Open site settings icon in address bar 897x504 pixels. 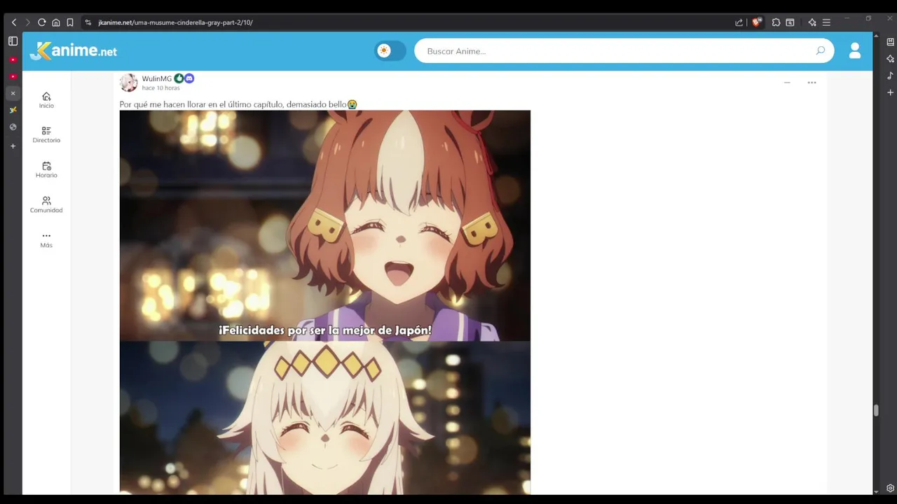(88, 22)
